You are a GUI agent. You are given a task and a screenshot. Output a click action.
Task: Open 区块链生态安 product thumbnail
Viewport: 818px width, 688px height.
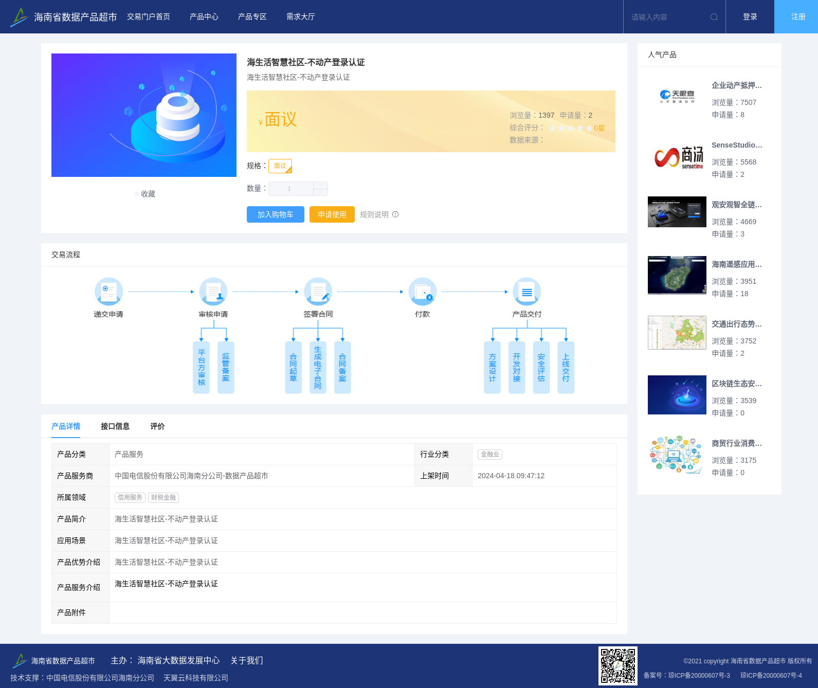point(677,395)
